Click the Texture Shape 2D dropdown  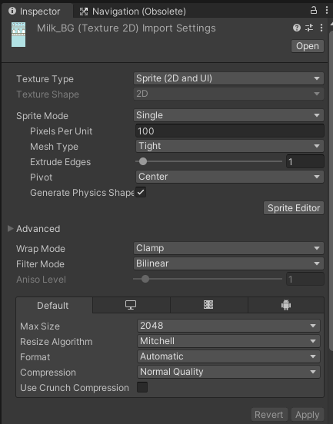pyautogui.click(x=228, y=94)
